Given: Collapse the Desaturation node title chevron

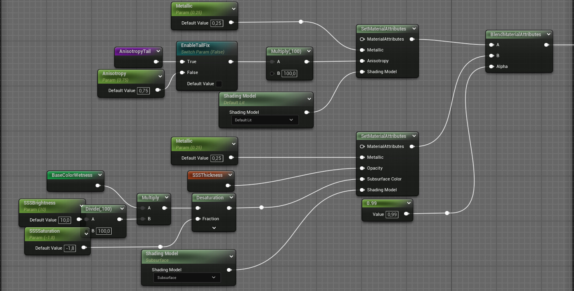Looking at the screenshot, I should pyautogui.click(x=231, y=197).
